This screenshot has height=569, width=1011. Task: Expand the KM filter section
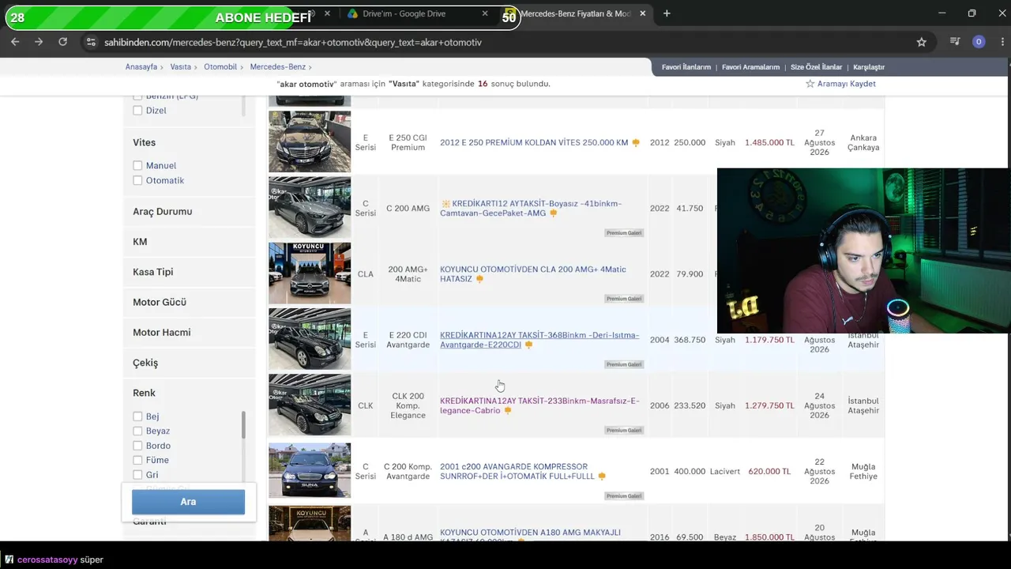tap(140, 242)
